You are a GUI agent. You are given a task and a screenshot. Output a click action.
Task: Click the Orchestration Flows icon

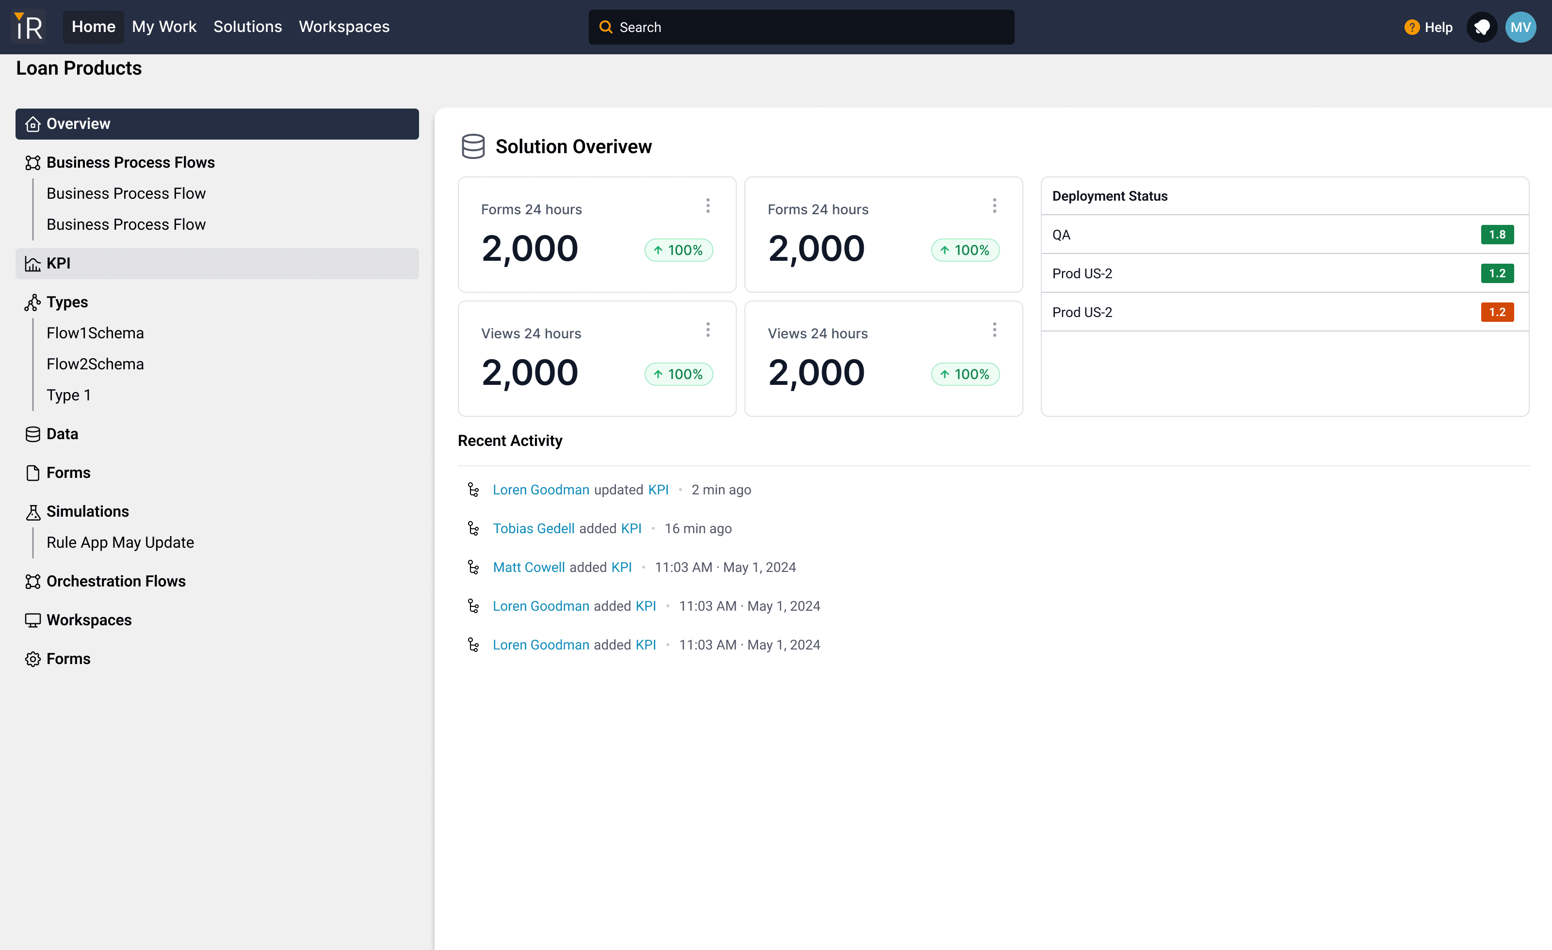tap(33, 582)
